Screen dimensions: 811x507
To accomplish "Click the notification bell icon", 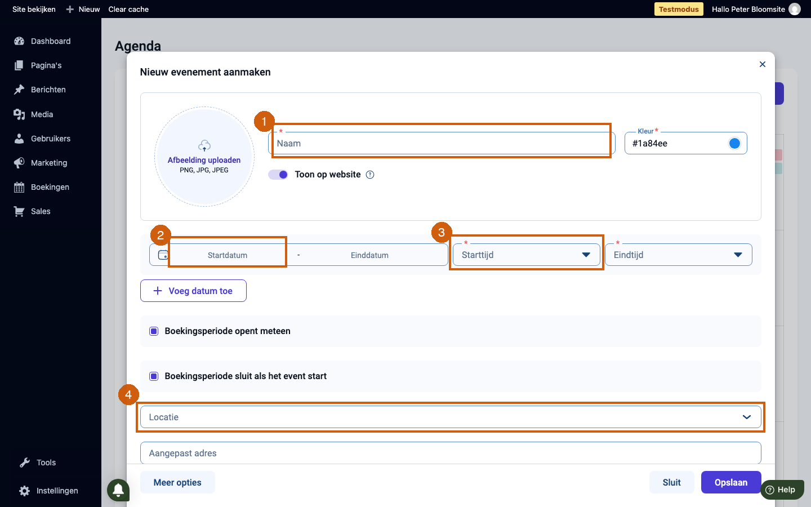I will (x=118, y=490).
